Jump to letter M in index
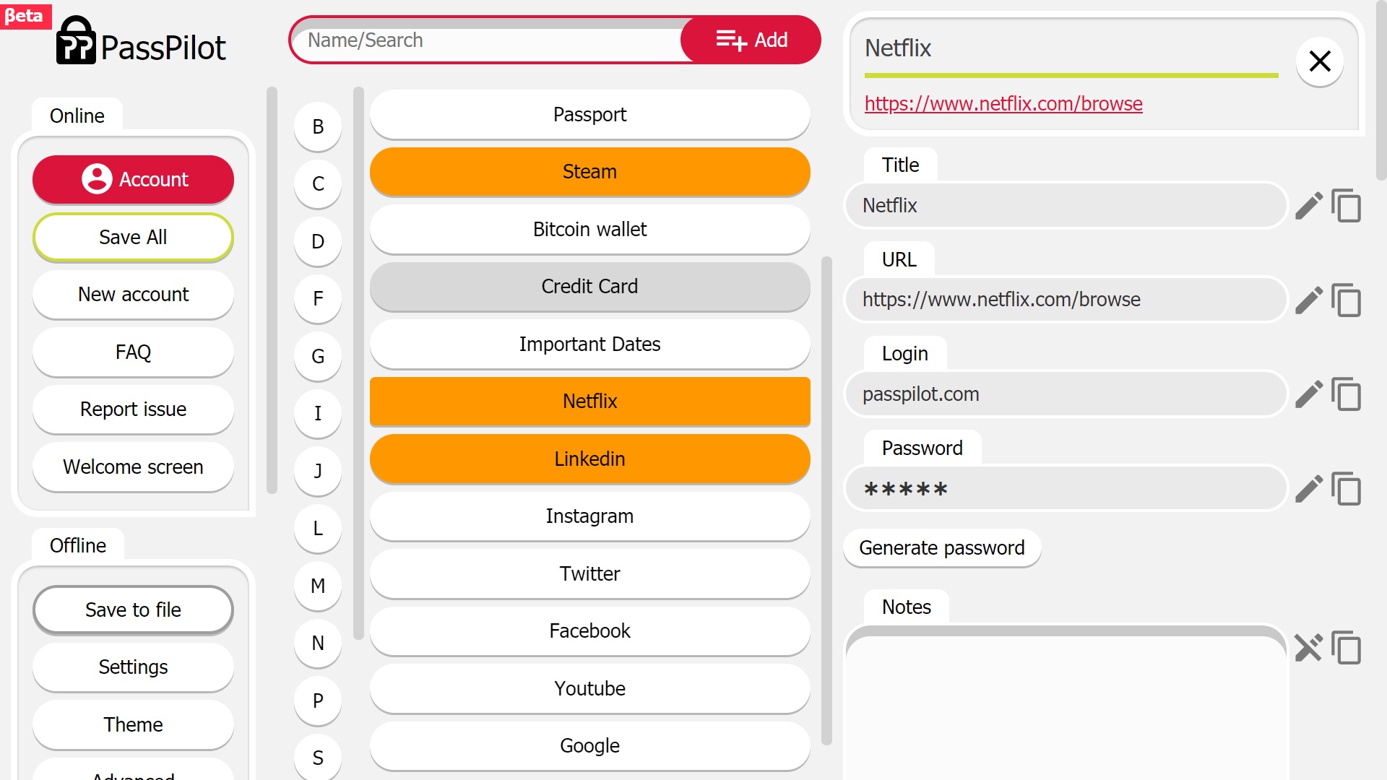Image resolution: width=1387 pixels, height=780 pixels. pos(318,586)
